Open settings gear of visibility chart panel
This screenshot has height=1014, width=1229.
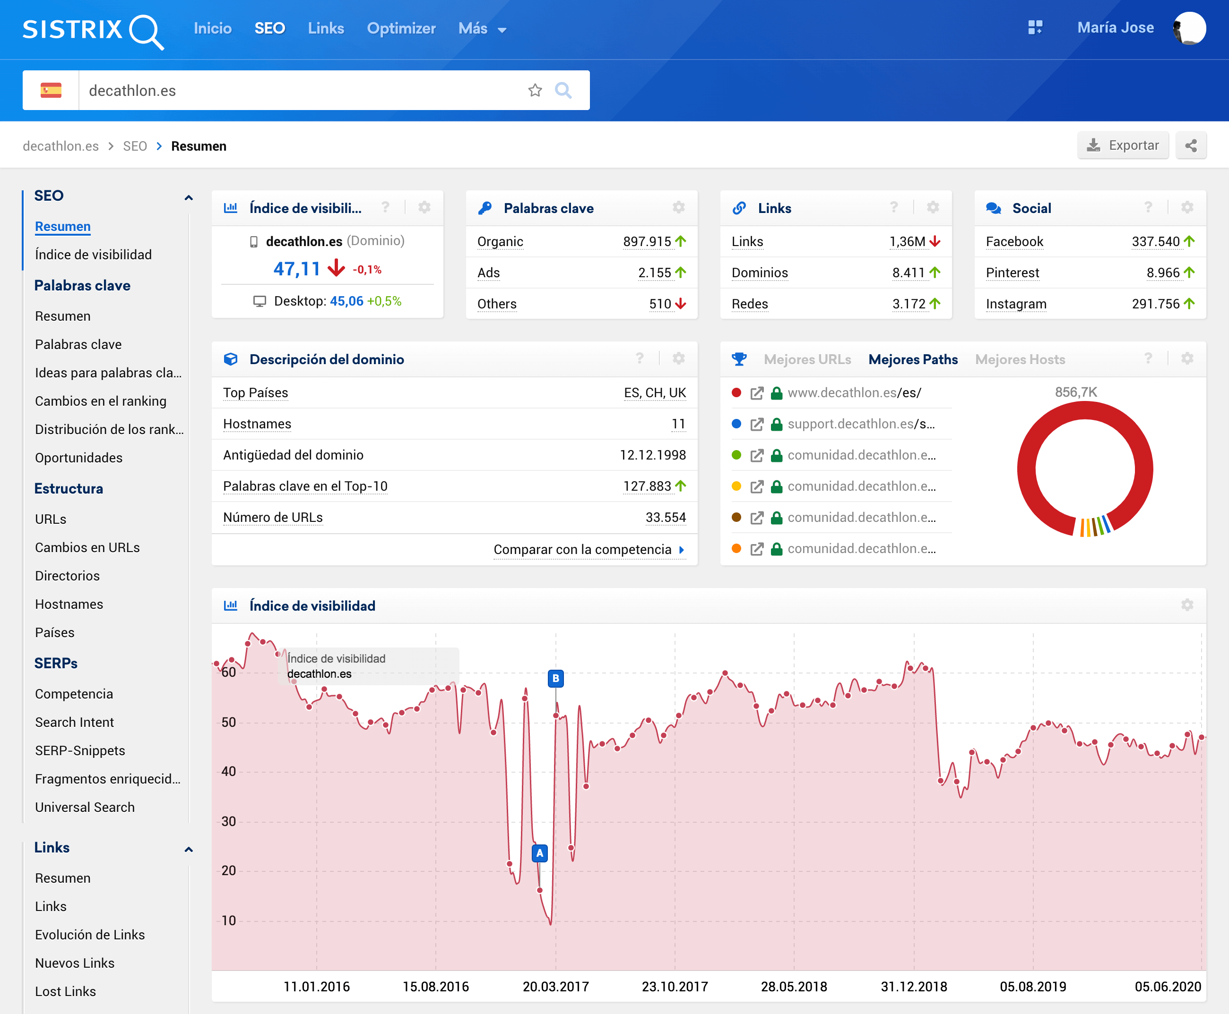point(1186,605)
